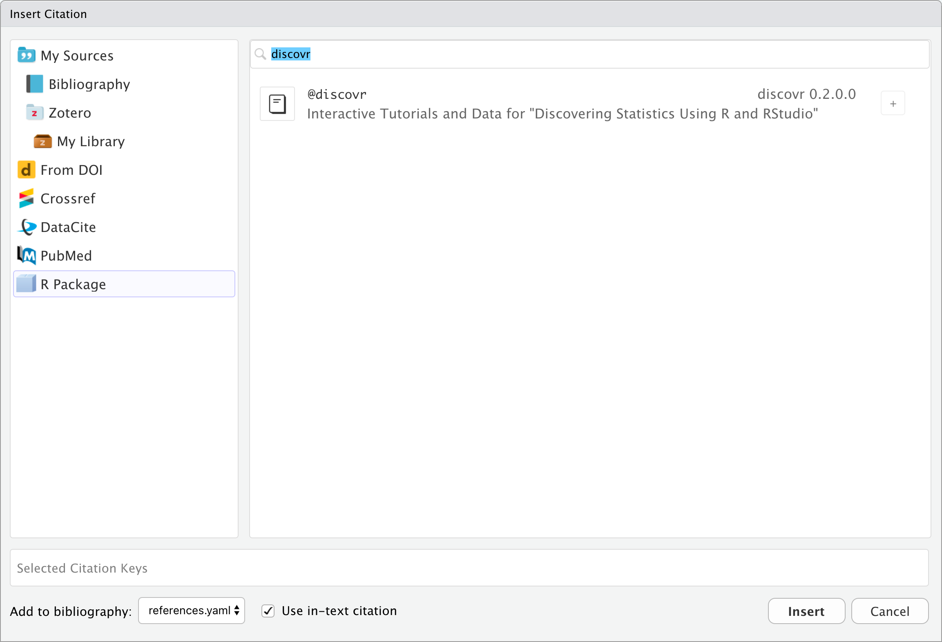The height and width of the screenshot is (642, 942).
Task: Open the references.yaml bibliography dropdown
Action: point(192,611)
